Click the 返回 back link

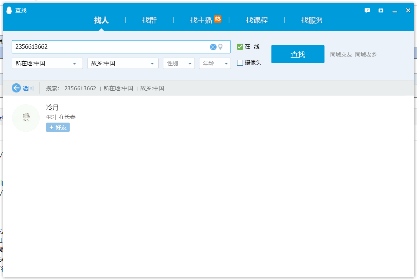[28, 88]
